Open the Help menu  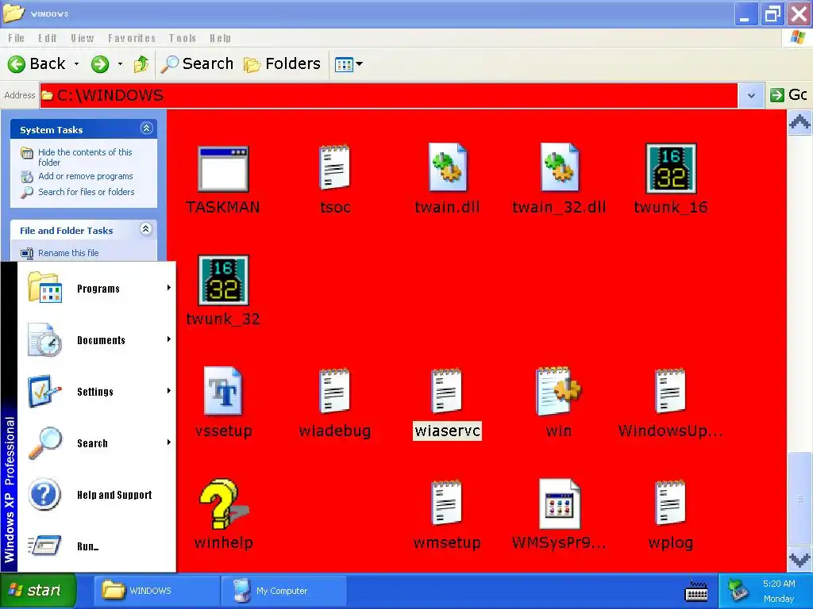221,38
